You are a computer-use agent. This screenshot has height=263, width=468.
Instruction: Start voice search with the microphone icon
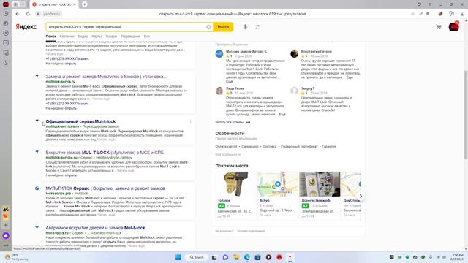pyautogui.click(x=245, y=27)
